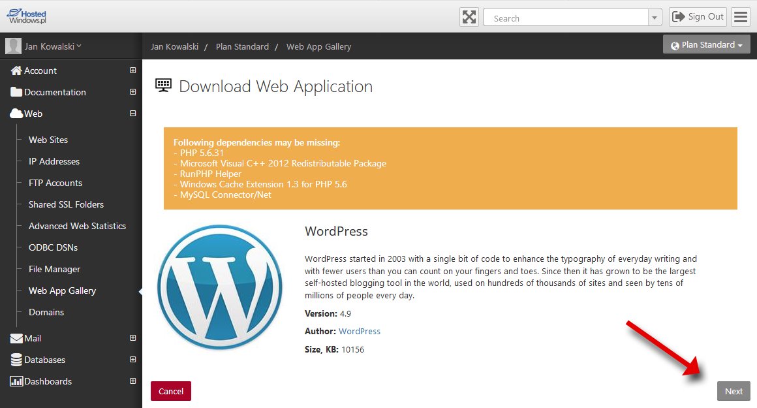757x408 pixels.
Task: Open ODBC DSNs menu item
Action: tap(53, 247)
